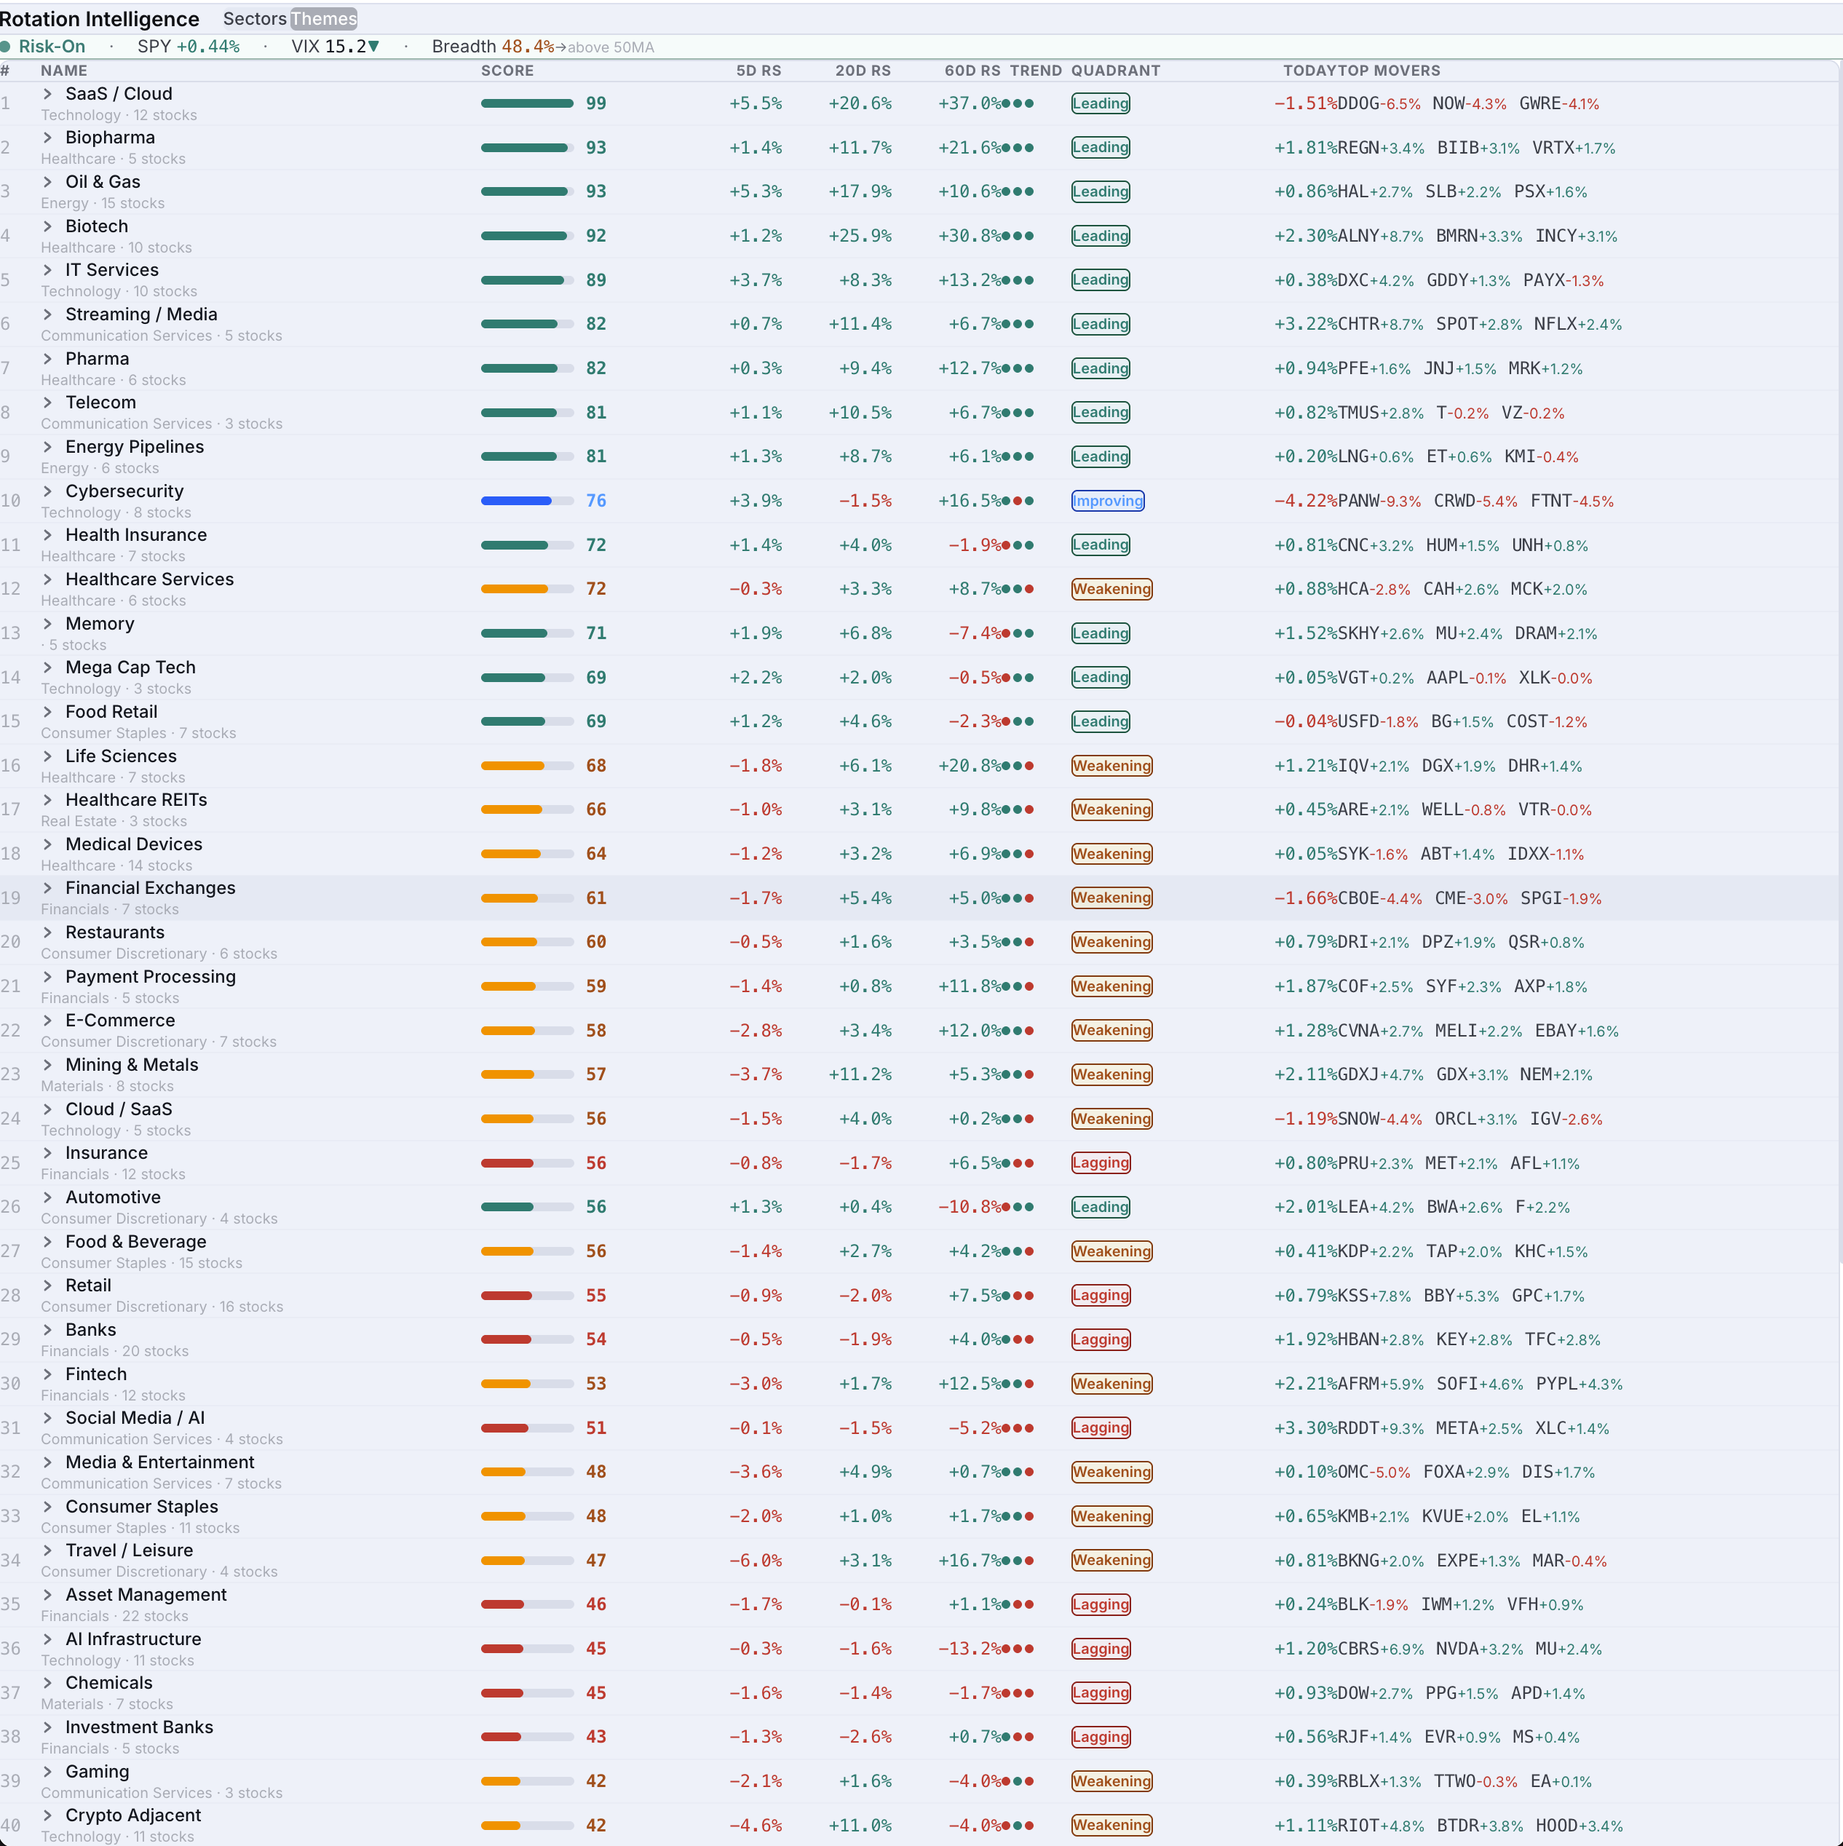
Task: Sort by the 60D RS column header
Action: (x=972, y=71)
